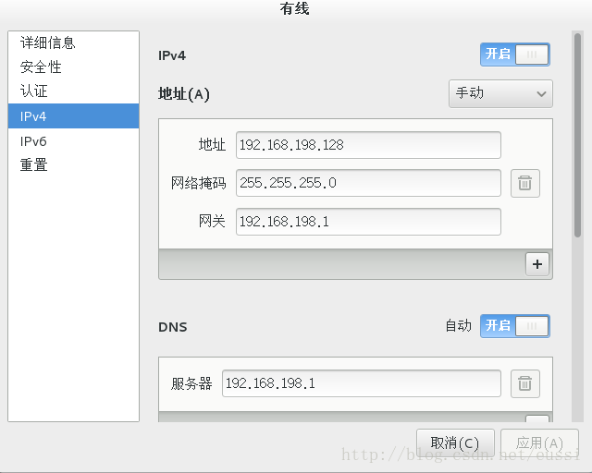Open the 详细信息 section
This screenshot has height=473, width=592.
pyautogui.click(x=73, y=42)
